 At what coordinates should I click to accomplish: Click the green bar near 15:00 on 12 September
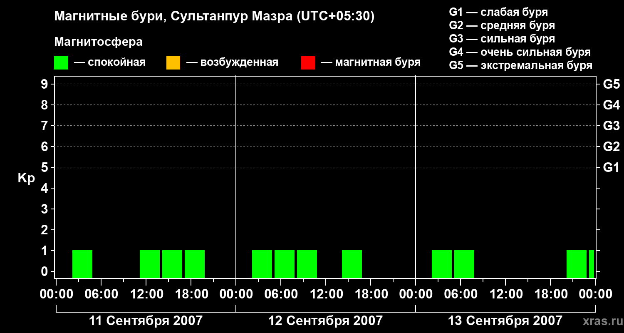(352, 264)
